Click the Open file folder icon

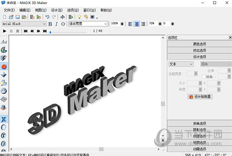tap(11, 17)
